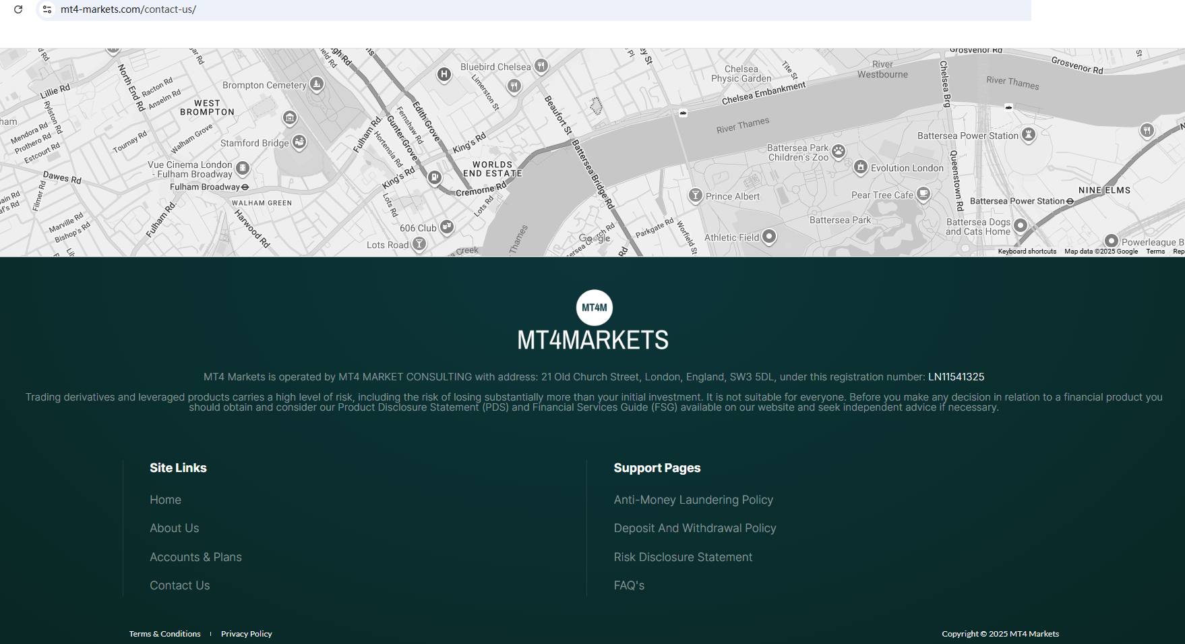1185x644 pixels.
Task: Open the FAQ's support page
Action: pyautogui.click(x=630, y=585)
